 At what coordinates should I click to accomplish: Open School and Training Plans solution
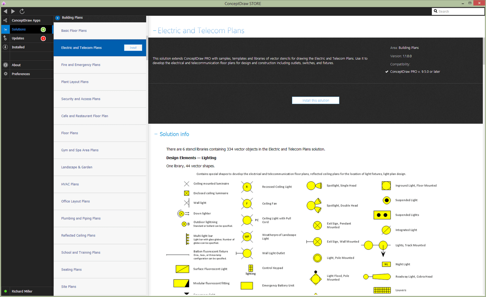point(100,253)
